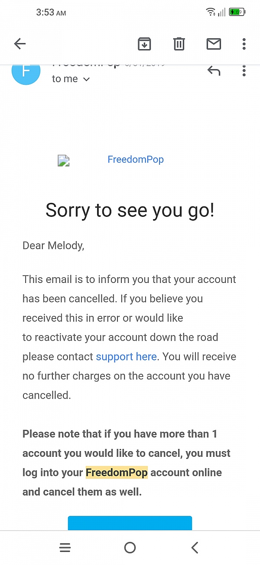This screenshot has width=260, height=565.
Task: Tap the sender avatar with letter F
Action: point(26,72)
